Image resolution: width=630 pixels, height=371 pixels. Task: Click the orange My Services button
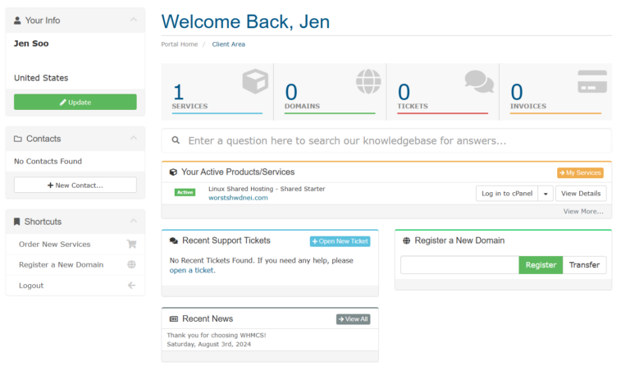click(x=580, y=173)
